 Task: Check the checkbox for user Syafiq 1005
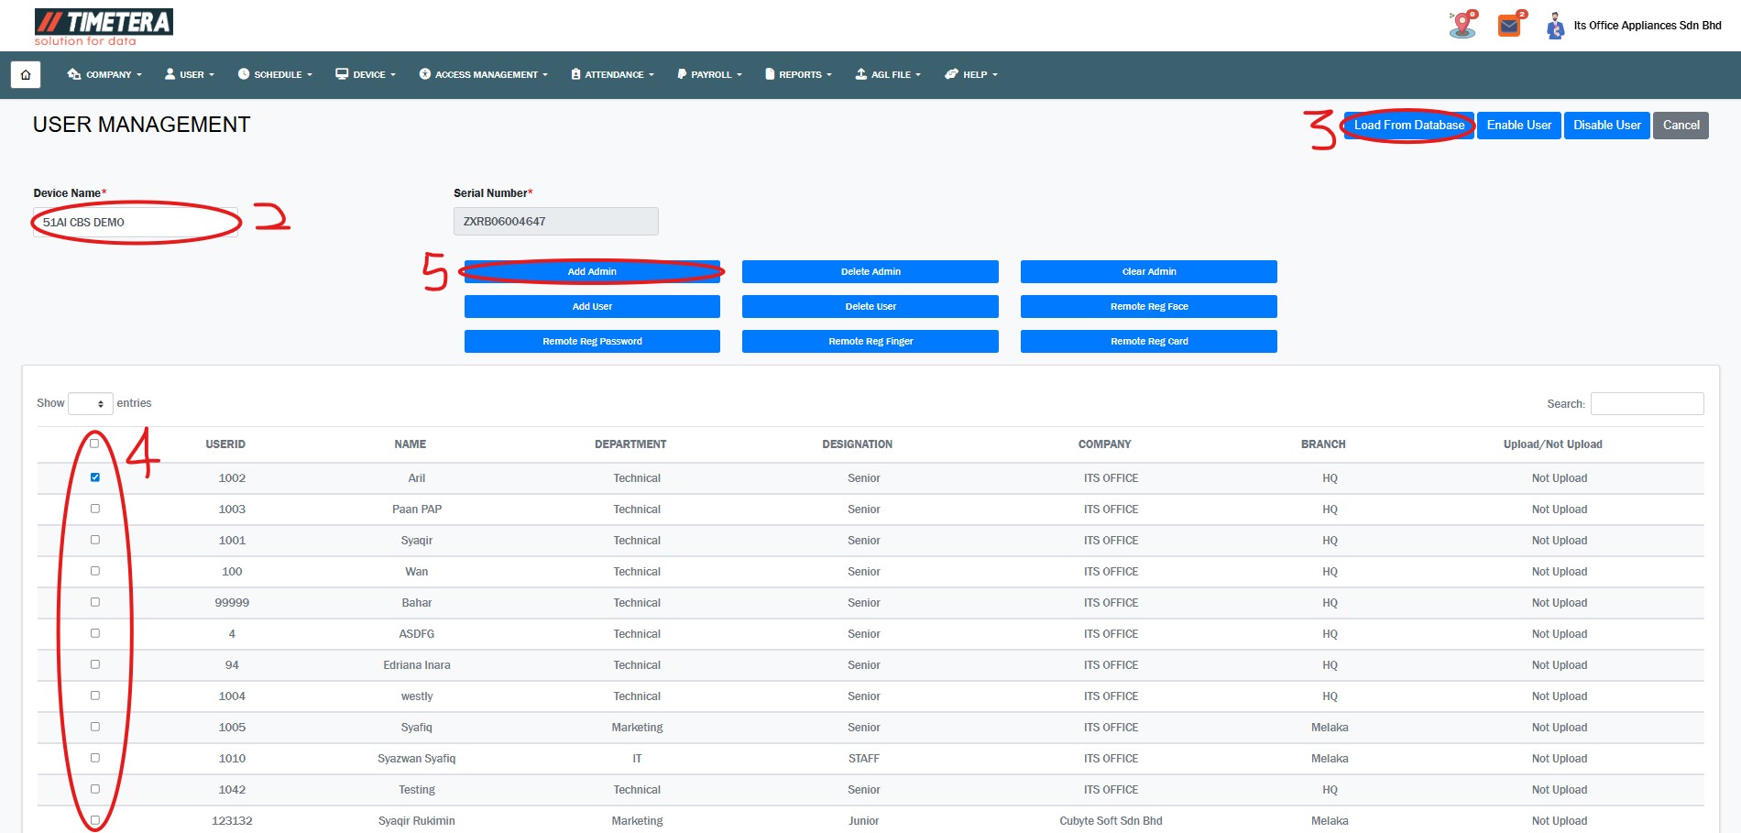click(x=94, y=727)
